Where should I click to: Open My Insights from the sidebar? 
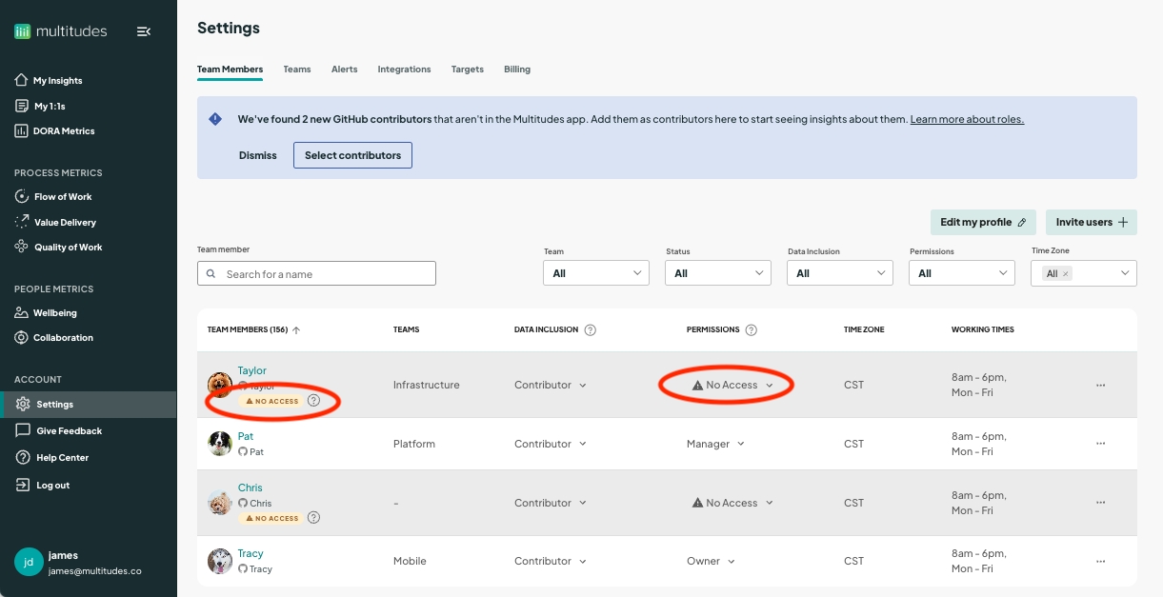point(57,81)
